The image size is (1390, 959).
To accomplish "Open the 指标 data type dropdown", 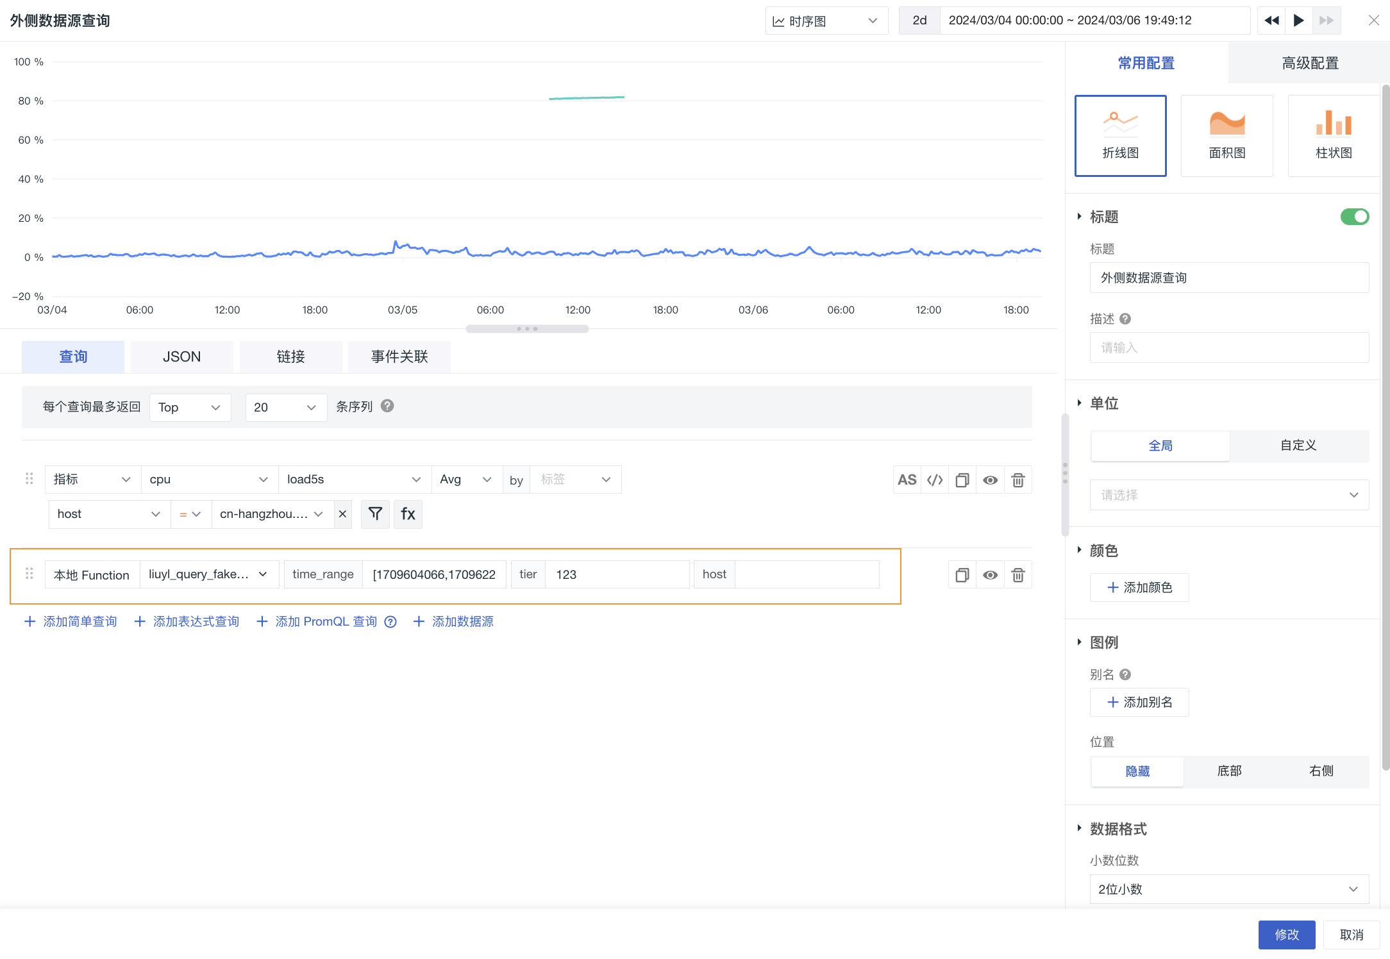I will [93, 479].
